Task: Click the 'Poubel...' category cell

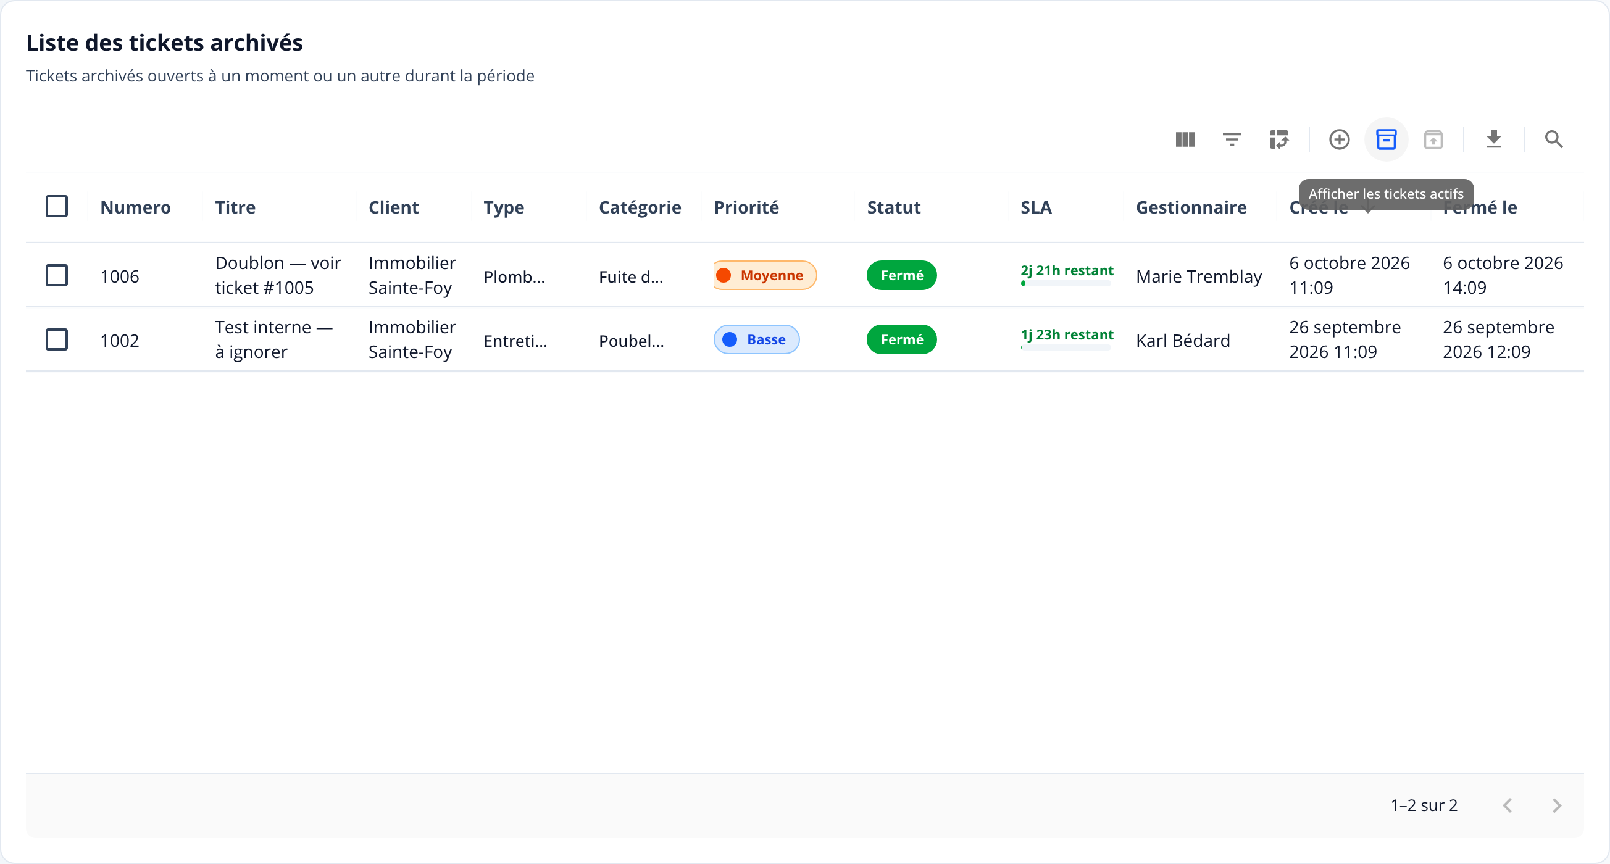Action: [x=632, y=341]
